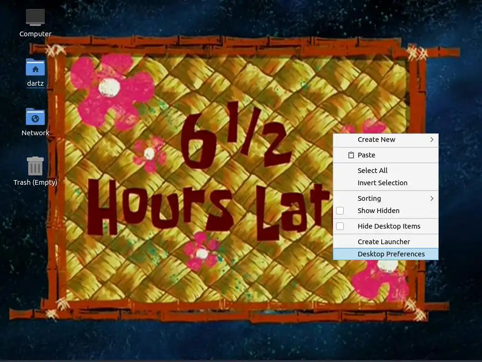Viewport: 482px width, 362px height.
Task: Open the Computer desktop icon
Action: pyautogui.click(x=35, y=17)
